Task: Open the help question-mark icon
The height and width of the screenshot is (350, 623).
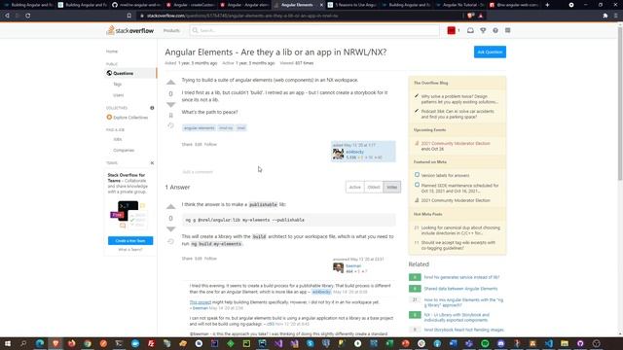Action: pyautogui.click(x=495, y=30)
